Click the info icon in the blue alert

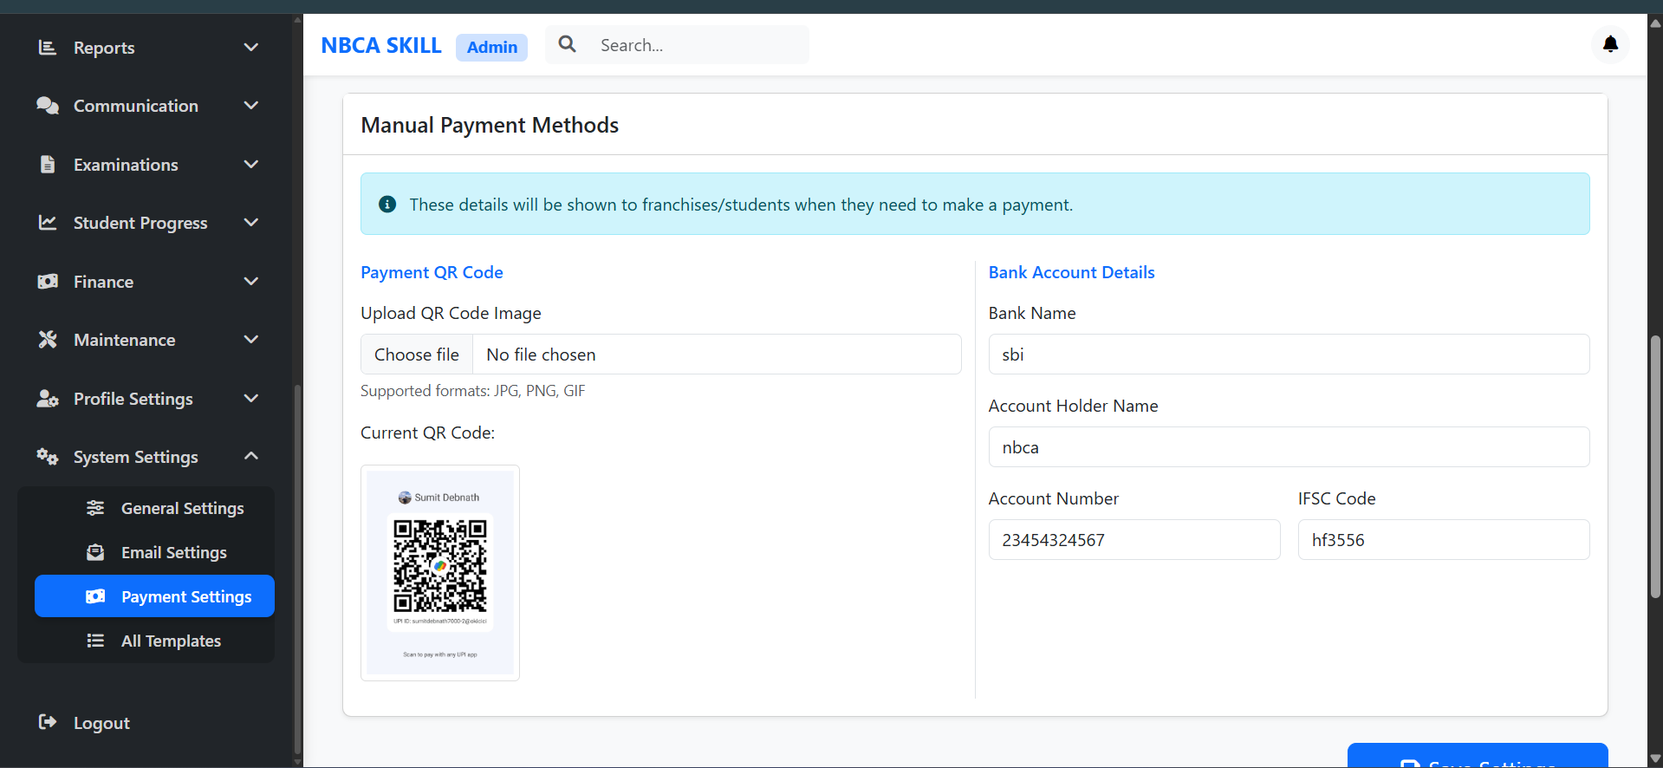tap(387, 205)
